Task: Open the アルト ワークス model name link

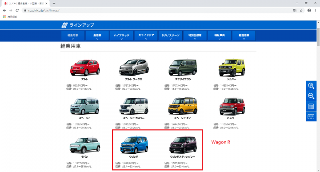Action: point(134,79)
